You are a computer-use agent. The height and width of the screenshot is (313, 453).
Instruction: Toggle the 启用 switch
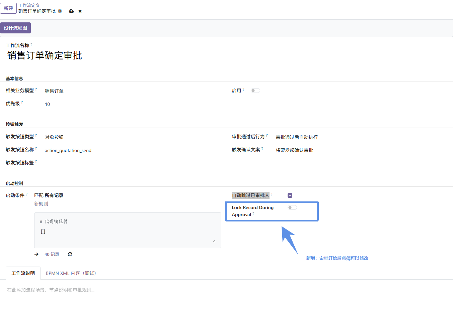pyautogui.click(x=255, y=91)
